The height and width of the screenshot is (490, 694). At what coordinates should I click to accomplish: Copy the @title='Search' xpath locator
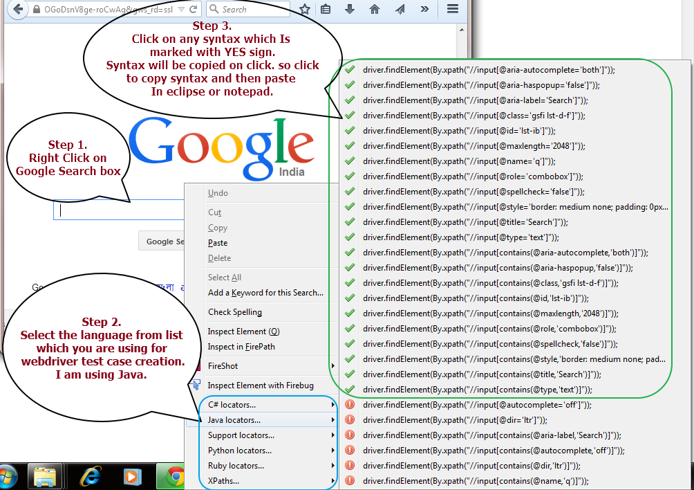click(x=466, y=222)
